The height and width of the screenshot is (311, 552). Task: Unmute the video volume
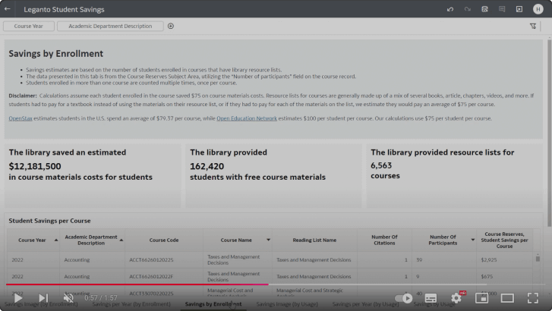pyautogui.click(x=68, y=298)
